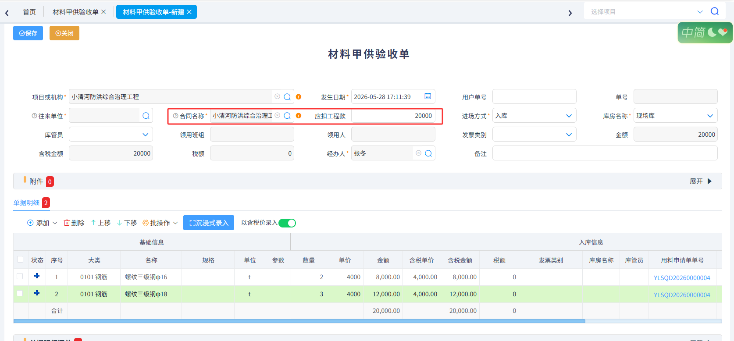Clear the 项目或机构 field value
The height and width of the screenshot is (341, 734).
pyautogui.click(x=277, y=96)
